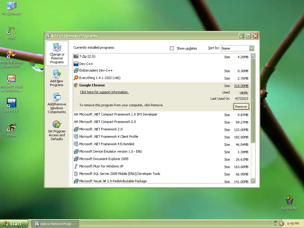Select the Recycle Bin icon
Screen dimensions: 304x228
tap(289, 202)
